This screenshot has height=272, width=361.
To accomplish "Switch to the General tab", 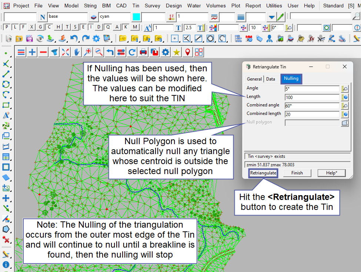I will 254,79.
